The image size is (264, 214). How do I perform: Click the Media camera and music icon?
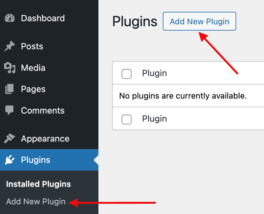tap(10, 68)
